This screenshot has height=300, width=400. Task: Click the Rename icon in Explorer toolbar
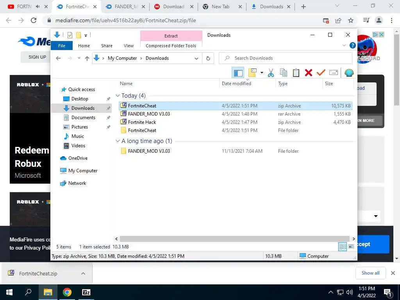coord(334,73)
